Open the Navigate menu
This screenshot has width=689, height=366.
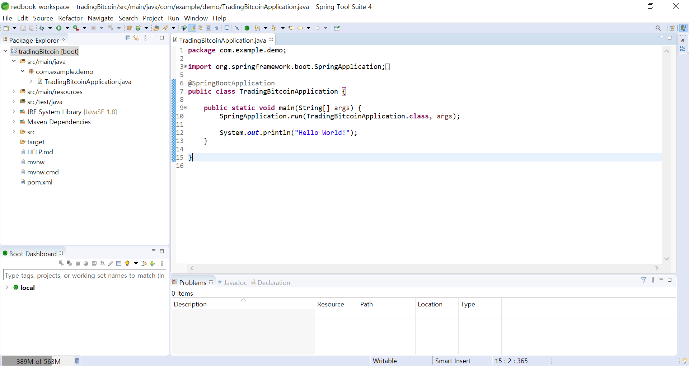point(100,18)
